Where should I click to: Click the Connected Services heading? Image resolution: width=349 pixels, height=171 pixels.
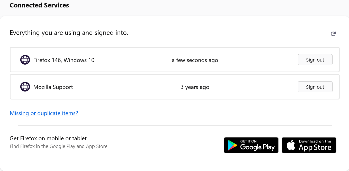click(x=39, y=5)
